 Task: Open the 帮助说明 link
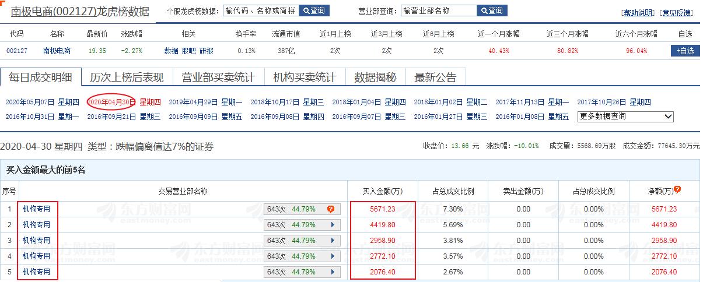pyautogui.click(x=638, y=12)
